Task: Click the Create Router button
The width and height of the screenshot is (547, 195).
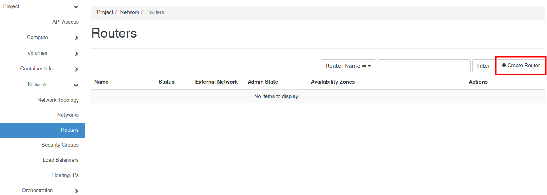Action: [521, 66]
